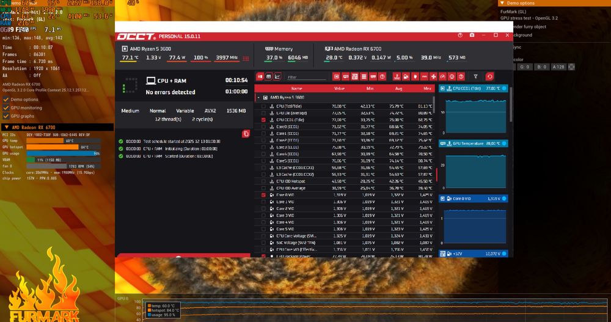Sort sensor table by Avg column
Screen dimensions: 611x322
click(398, 89)
